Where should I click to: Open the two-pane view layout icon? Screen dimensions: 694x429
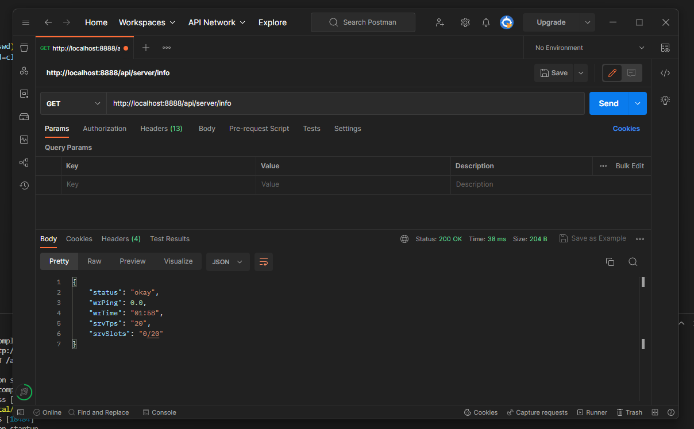(655, 412)
